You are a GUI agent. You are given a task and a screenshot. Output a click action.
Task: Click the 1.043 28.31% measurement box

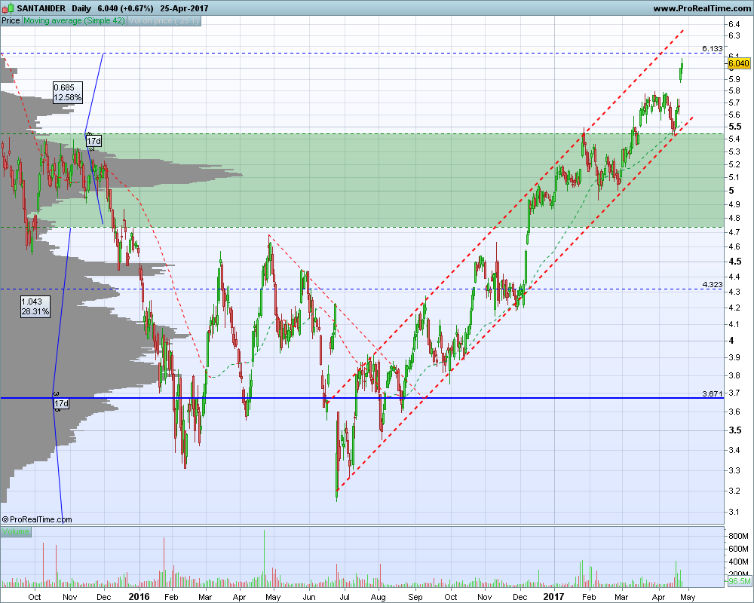(x=35, y=306)
